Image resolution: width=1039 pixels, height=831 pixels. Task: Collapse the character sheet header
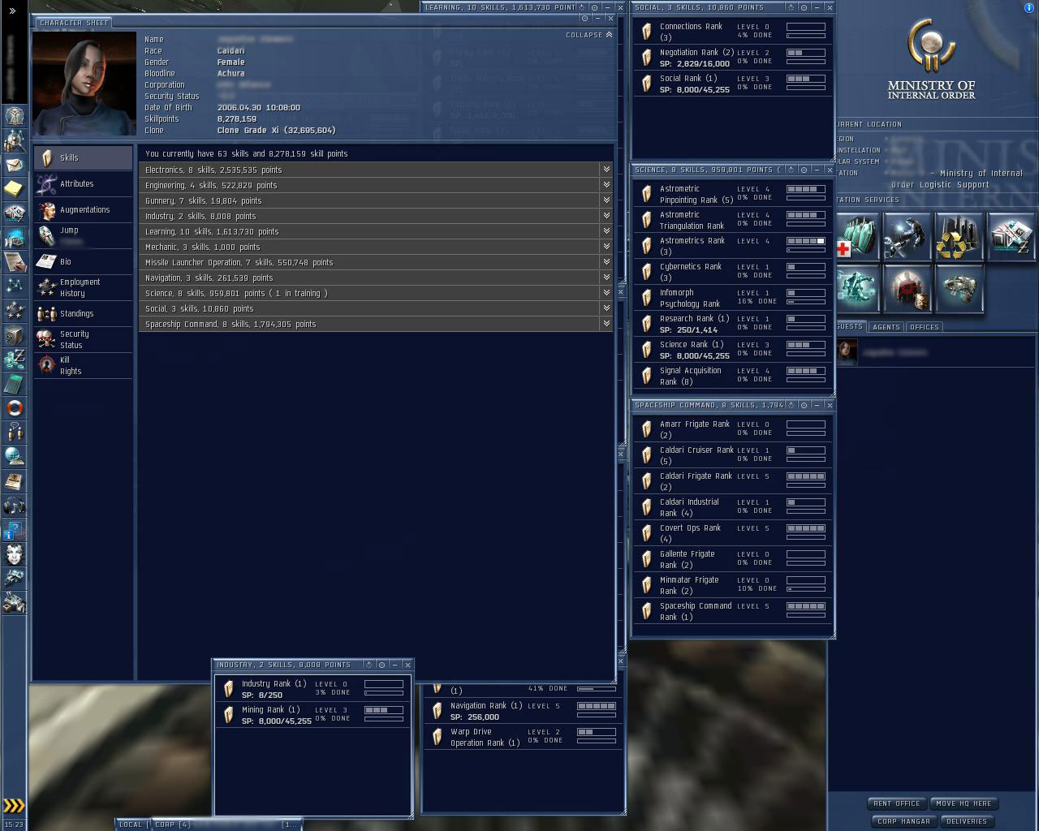click(589, 35)
